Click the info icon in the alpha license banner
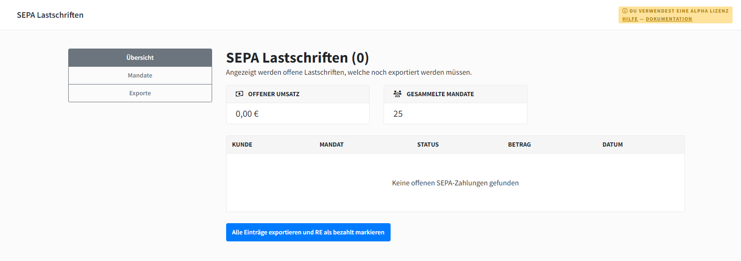This screenshot has height=261, width=741. (625, 11)
